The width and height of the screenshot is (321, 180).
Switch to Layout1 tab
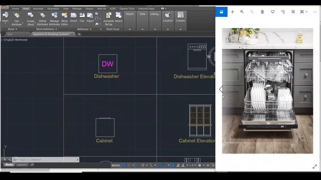click(x=22, y=164)
